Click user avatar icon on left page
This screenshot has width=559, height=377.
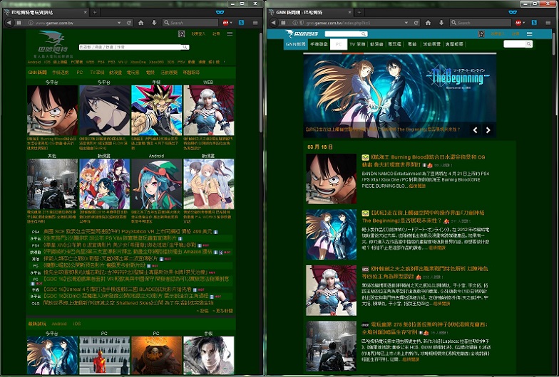[181, 34]
